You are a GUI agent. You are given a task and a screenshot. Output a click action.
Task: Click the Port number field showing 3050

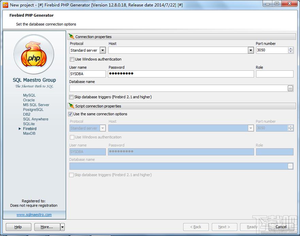tap(272, 50)
